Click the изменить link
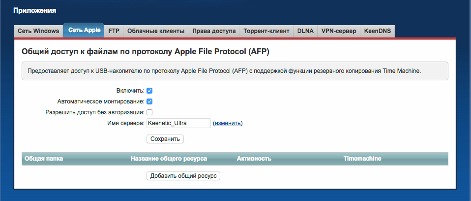 point(228,123)
